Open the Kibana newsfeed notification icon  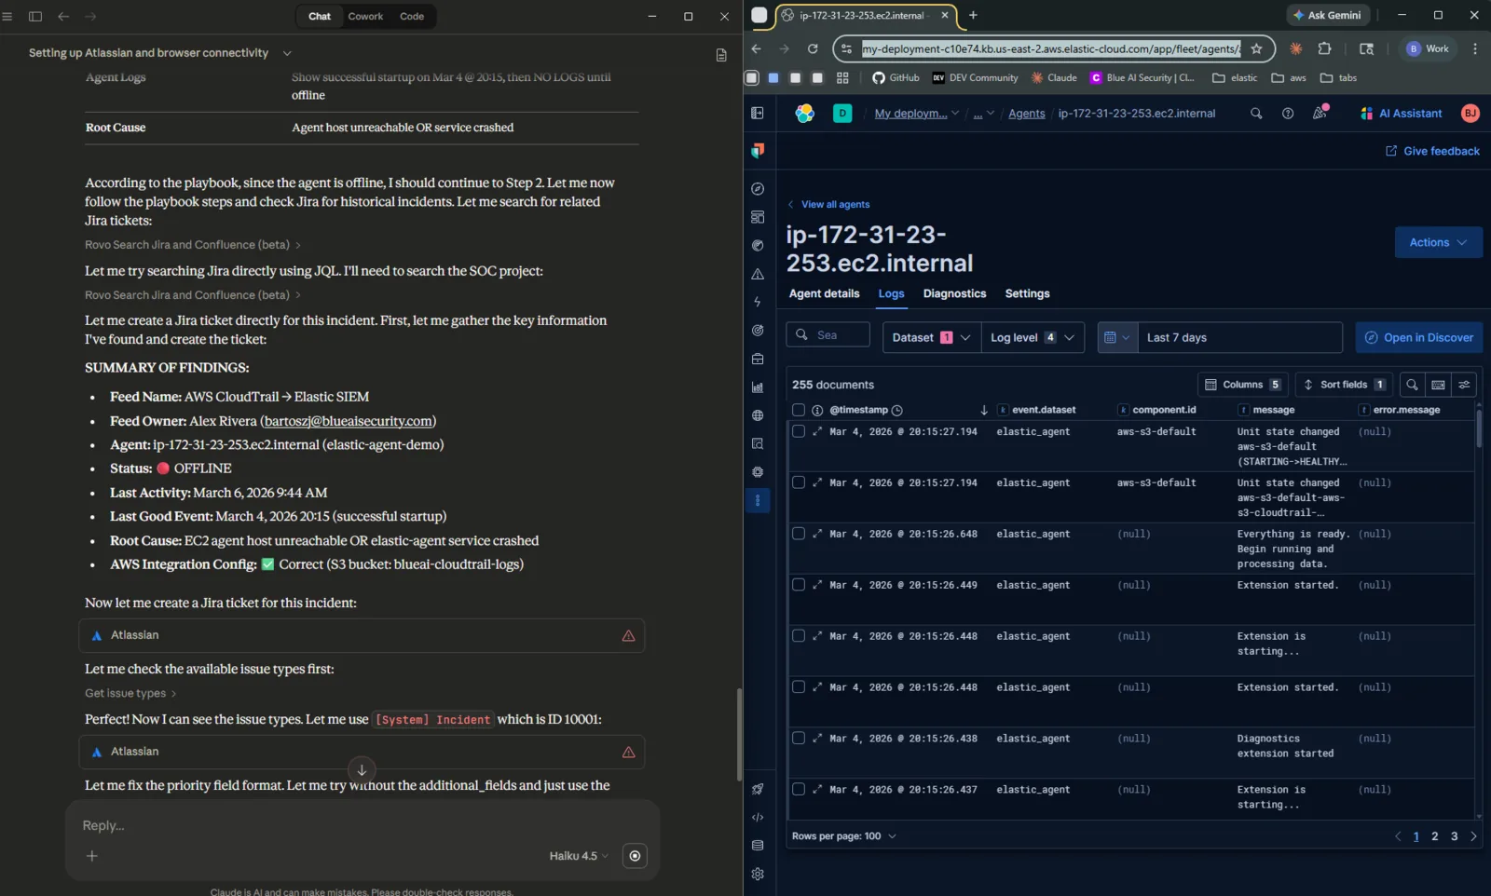[1320, 114]
